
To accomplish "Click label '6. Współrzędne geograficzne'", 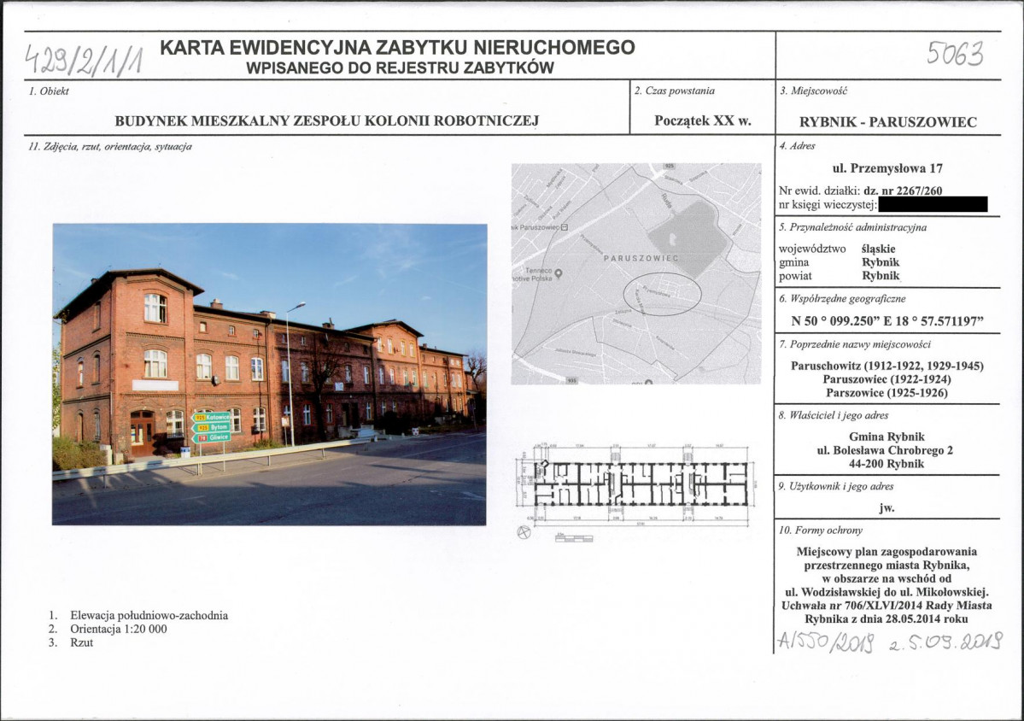I will (842, 299).
